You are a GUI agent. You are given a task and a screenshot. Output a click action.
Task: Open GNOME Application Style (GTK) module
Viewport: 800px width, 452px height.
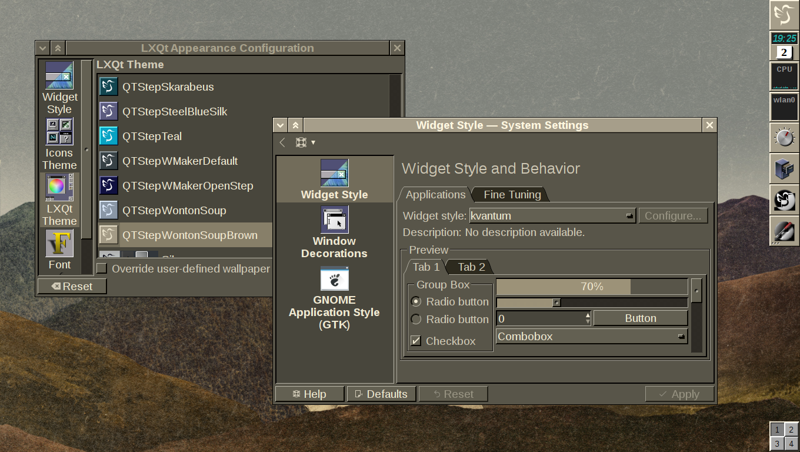coord(334,297)
